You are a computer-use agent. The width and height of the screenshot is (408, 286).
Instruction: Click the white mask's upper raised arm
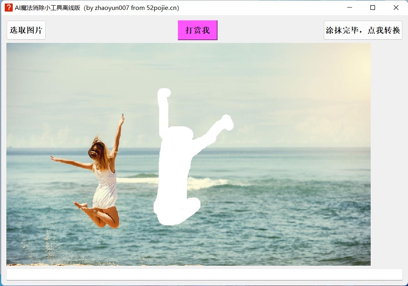tap(164, 109)
